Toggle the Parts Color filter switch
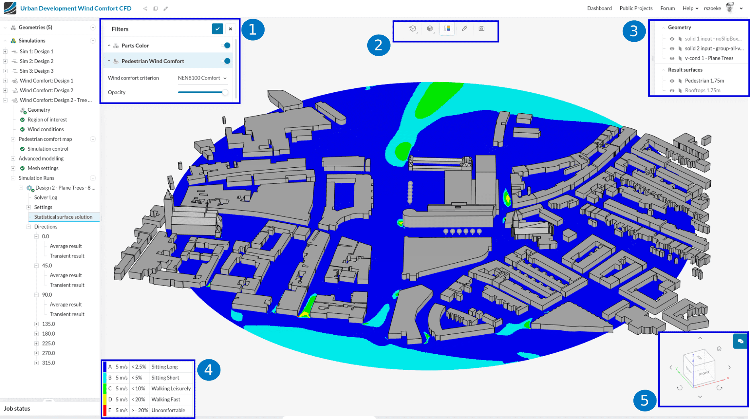Viewport: 750px width, 419px height. click(x=226, y=45)
